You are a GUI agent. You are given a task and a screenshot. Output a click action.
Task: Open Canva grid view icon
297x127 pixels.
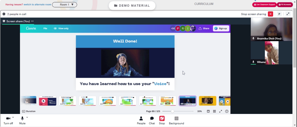(x=214, y=111)
